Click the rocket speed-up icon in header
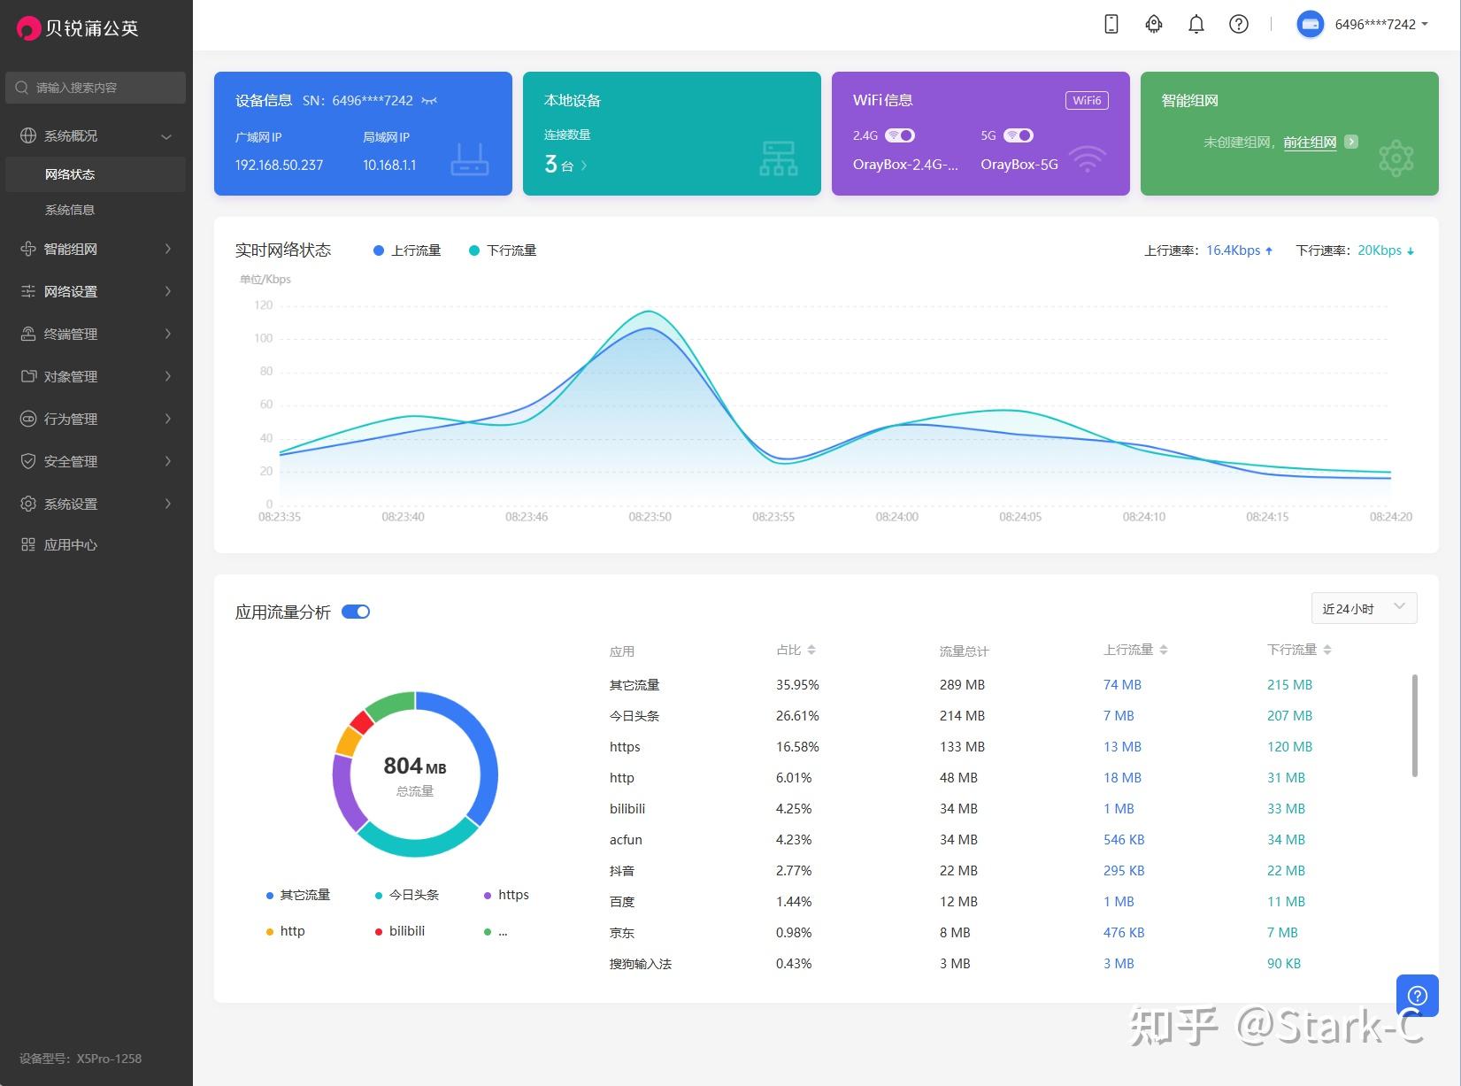Viewport: 1461px width, 1086px height. [x=1154, y=24]
